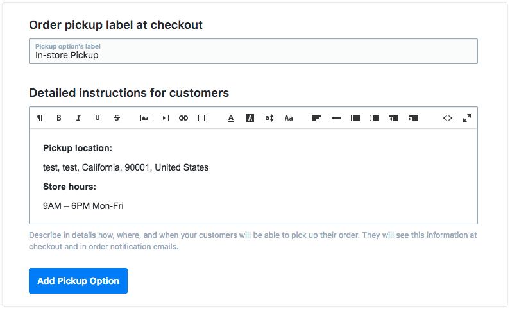The height and width of the screenshot is (309, 510).
Task: Expand the editor to fullscreen
Action: point(467,118)
